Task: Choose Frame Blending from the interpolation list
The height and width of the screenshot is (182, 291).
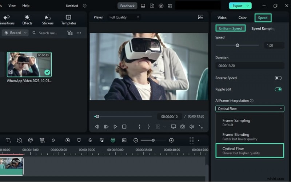Action: [236, 136]
